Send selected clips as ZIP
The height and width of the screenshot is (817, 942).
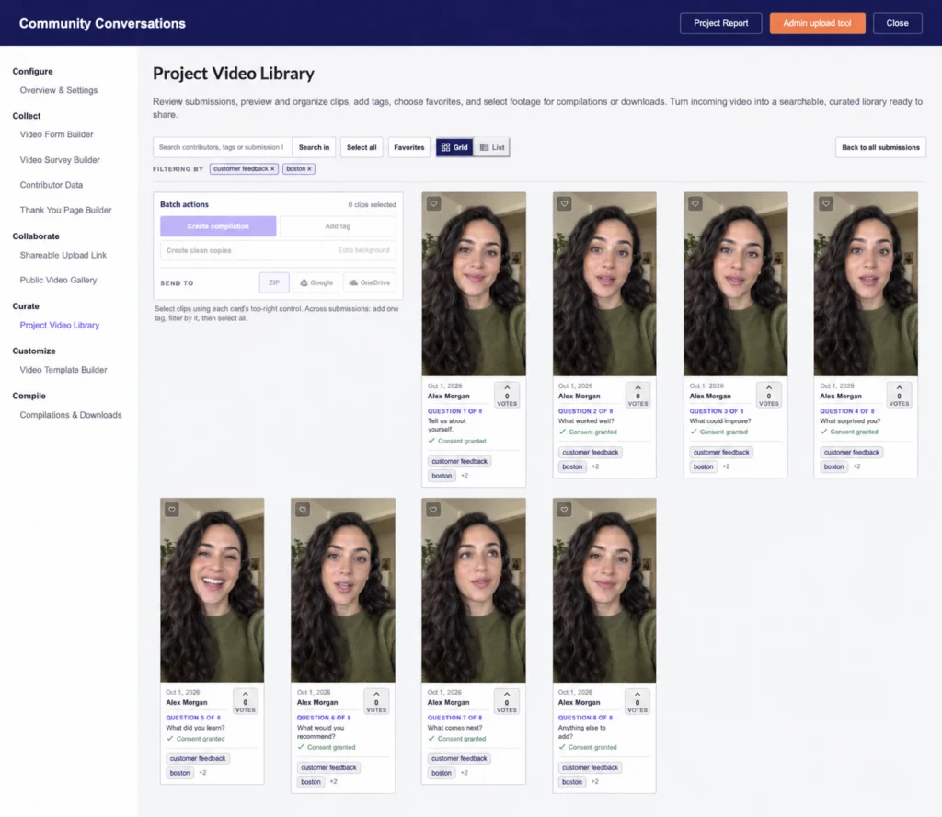[x=274, y=282]
